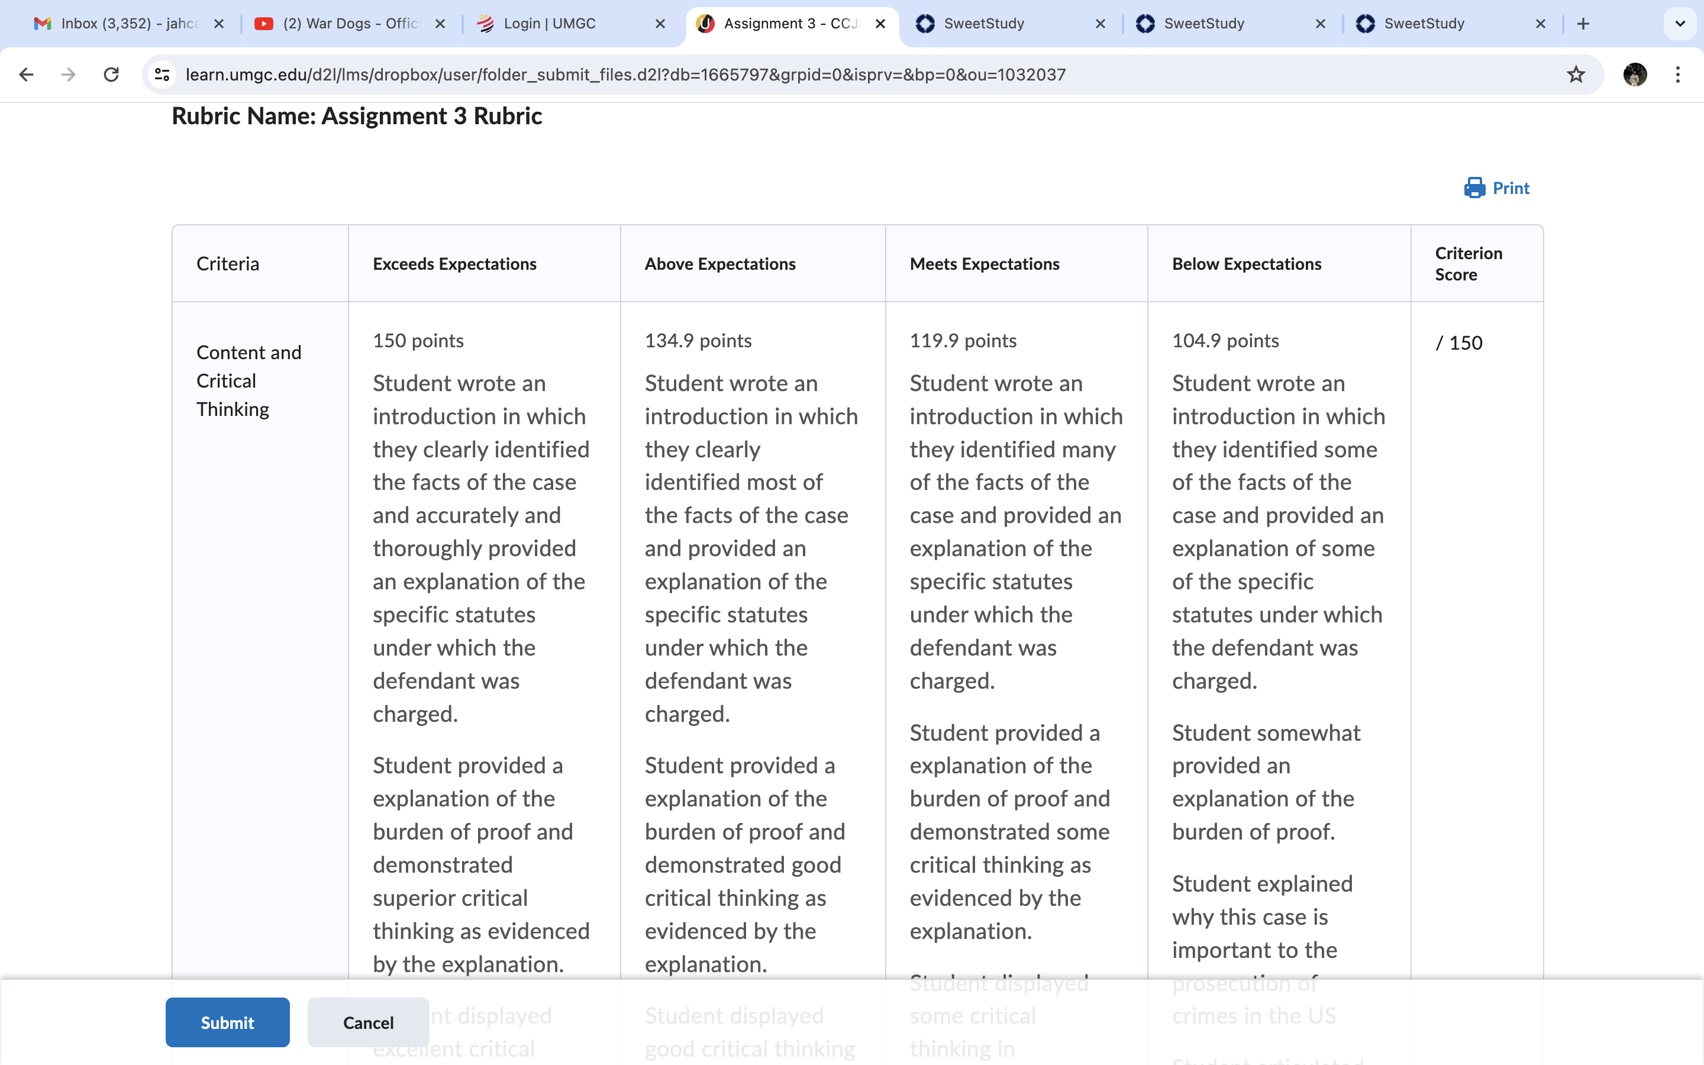Image resolution: width=1704 pixels, height=1065 pixels.
Task: Close the first SweetStudy tab
Action: (1100, 24)
